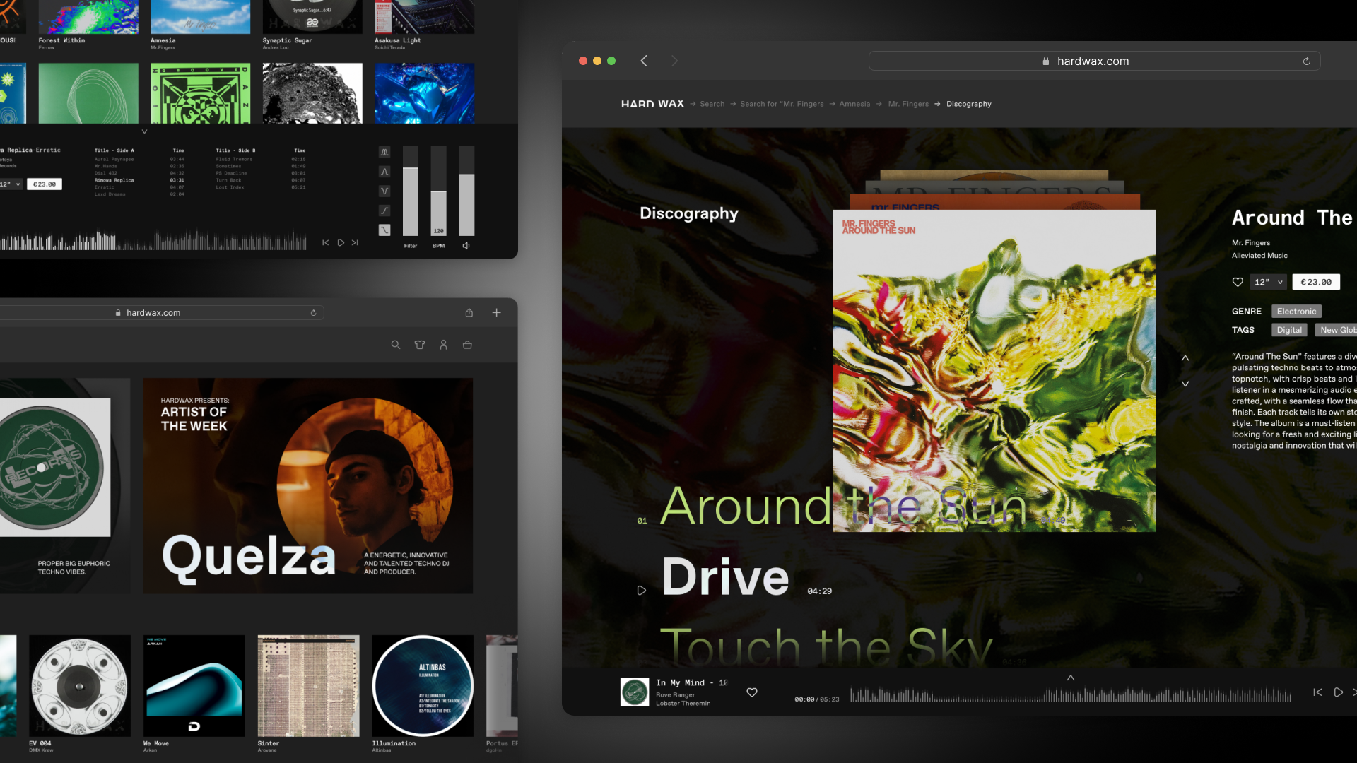
Task: Select the Fluid Tremors track on Side B
Action: pyautogui.click(x=261, y=159)
